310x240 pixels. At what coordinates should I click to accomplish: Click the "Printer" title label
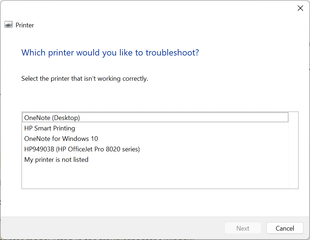tap(25, 25)
